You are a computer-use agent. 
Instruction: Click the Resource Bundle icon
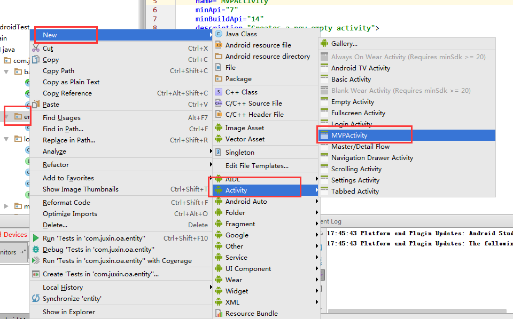pos(218,314)
